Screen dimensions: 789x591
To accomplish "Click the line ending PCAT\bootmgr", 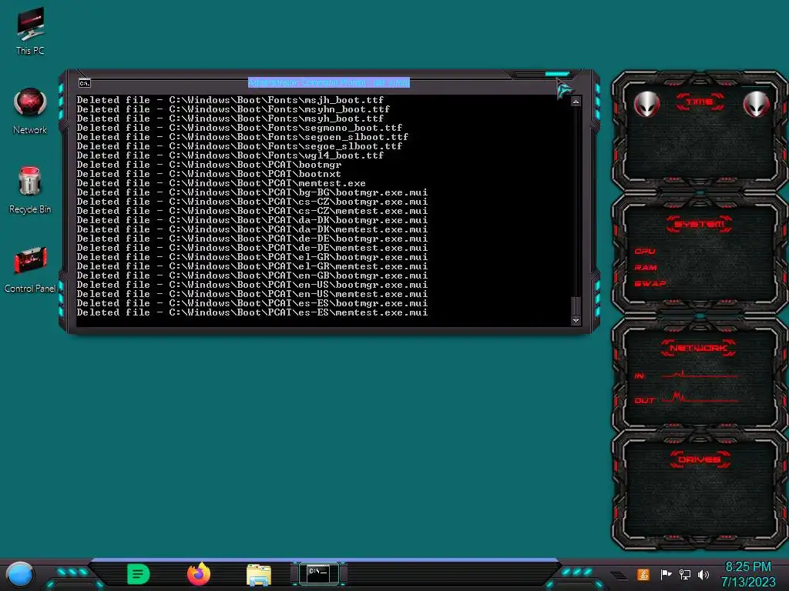I will 209,165.
